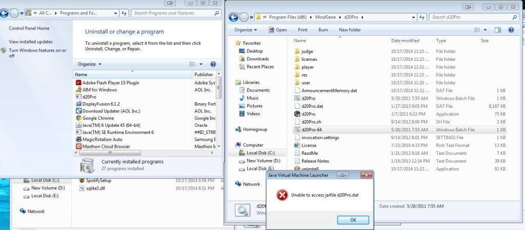The image size is (525, 230).
Task: Select DisplayFusion 6.1.2 program entry
Action: tap(101, 104)
